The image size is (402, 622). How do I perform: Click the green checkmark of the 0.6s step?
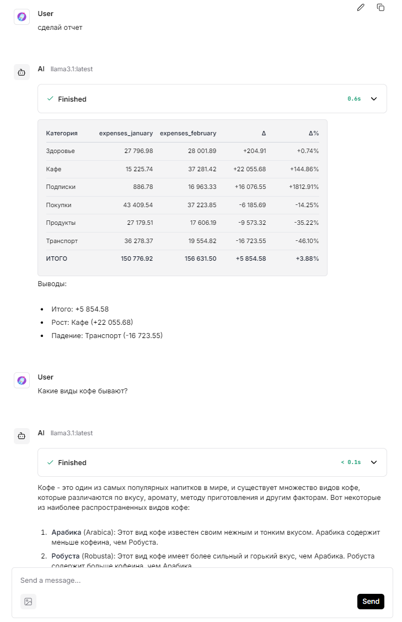coord(50,99)
